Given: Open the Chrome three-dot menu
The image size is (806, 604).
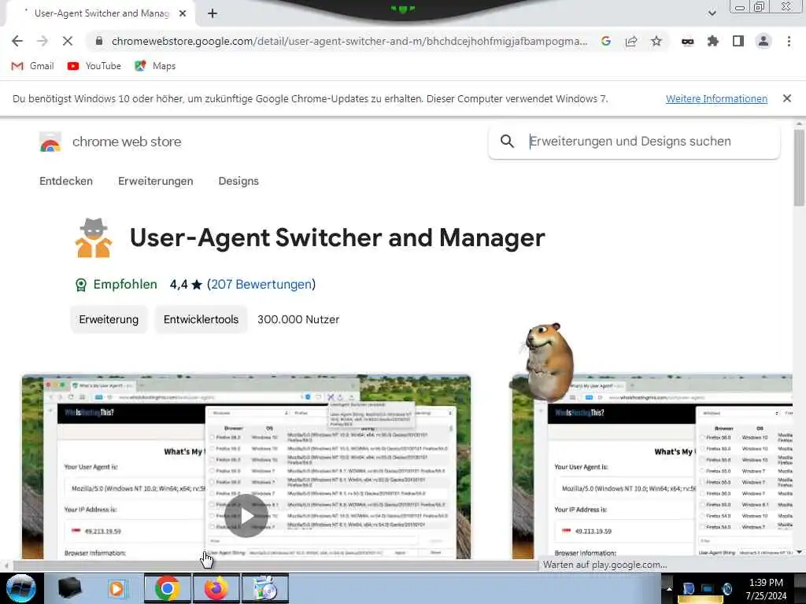Looking at the screenshot, I should [789, 41].
